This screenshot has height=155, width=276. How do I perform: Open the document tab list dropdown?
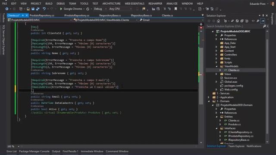203,15
